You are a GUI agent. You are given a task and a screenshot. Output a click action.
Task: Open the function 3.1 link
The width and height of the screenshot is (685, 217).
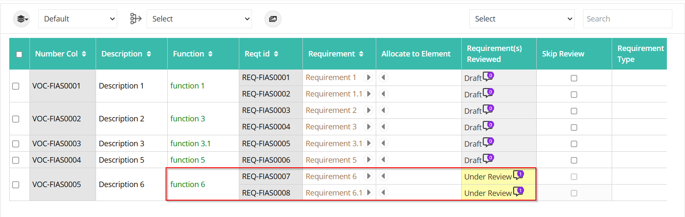click(x=190, y=144)
